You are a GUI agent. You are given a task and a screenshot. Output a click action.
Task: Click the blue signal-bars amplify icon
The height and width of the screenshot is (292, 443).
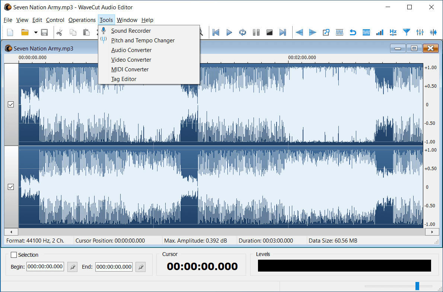click(380, 32)
